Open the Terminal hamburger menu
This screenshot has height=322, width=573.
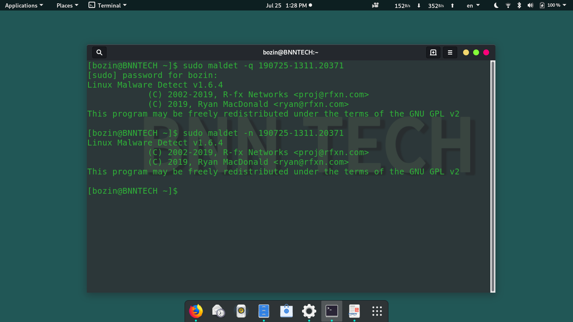450,52
